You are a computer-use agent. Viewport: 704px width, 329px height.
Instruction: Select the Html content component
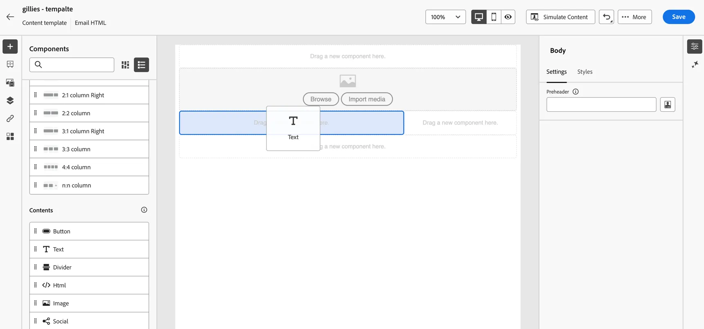coord(89,285)
